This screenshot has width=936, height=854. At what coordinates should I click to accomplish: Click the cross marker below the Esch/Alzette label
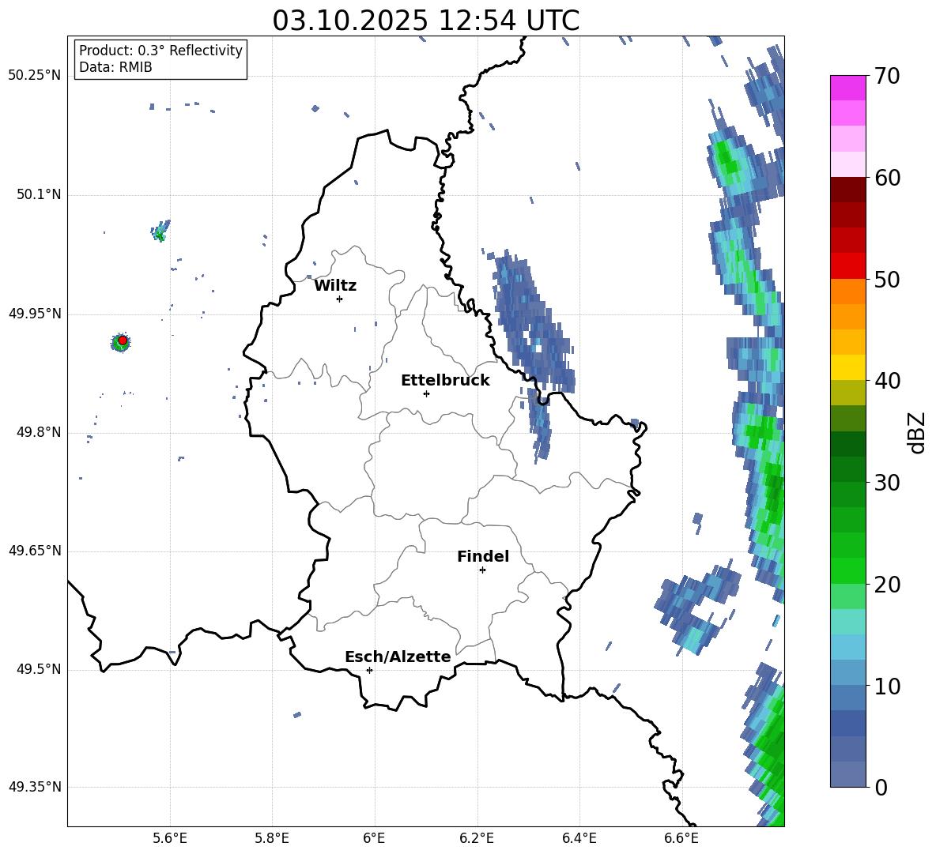click(369, 670)
